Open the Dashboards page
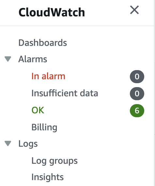This screenshot has height=186, width=155. (x=43, y=43)
